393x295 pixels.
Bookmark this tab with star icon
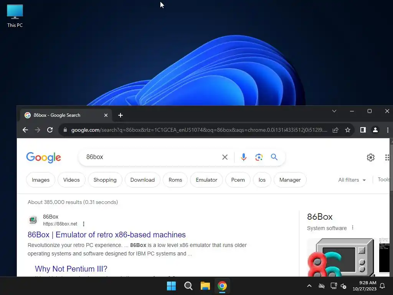pyautogui.click(x=348, y=130)
